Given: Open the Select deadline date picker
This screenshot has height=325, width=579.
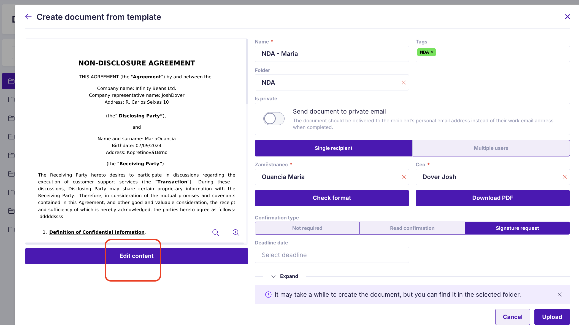Looking at the screenshot, I should [332, 255].
